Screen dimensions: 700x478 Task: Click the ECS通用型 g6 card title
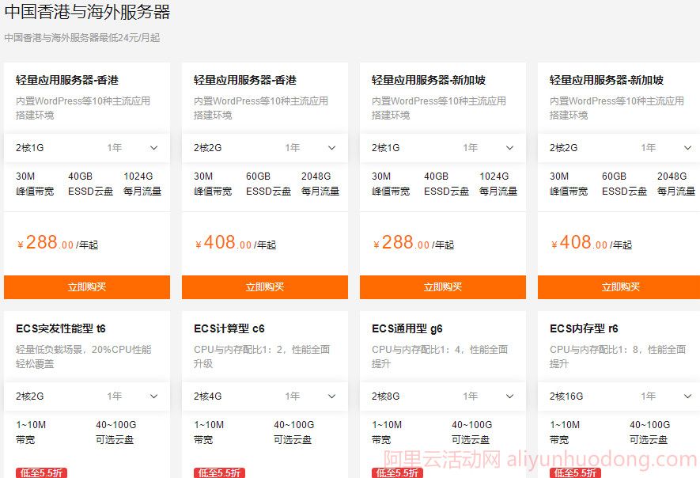(407, 328)
